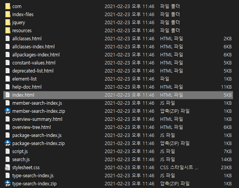Click the 7KB size of script.js

coord(228,152)
